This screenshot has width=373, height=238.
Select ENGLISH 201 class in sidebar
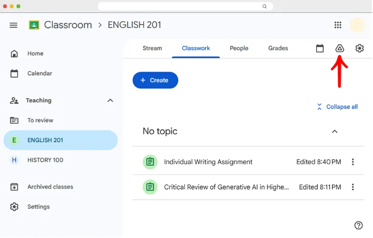pos(61,140)
